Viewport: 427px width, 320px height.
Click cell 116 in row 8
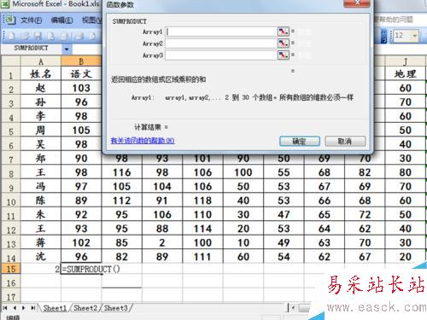[x=122, y=172]
